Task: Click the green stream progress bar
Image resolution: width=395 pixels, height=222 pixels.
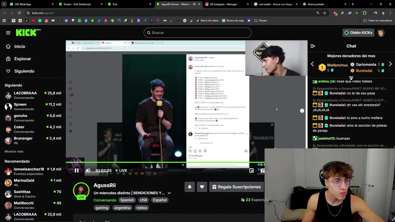Action: coord(165,162)
